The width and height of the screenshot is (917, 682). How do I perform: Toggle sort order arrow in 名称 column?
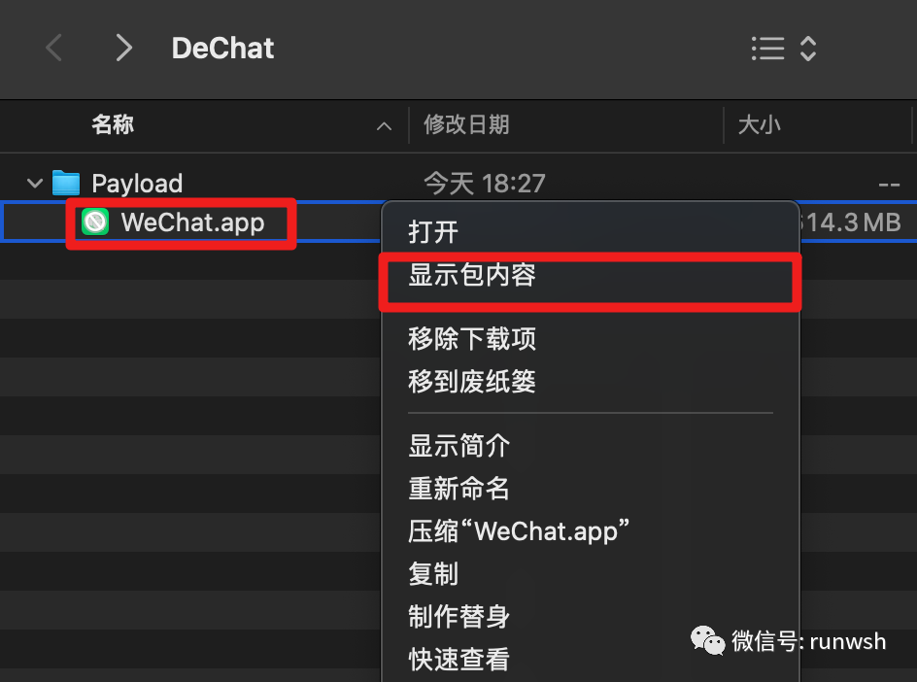(385, 125)
